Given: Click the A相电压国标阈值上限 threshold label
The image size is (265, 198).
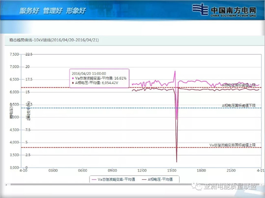Looking at the screenshot, I should coord(238,85).
